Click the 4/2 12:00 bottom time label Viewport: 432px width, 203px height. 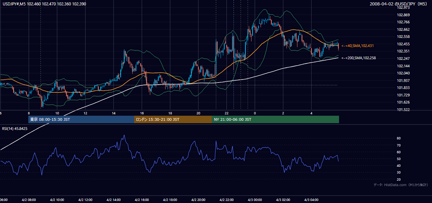pyautogui.click(x=85, y=200)
